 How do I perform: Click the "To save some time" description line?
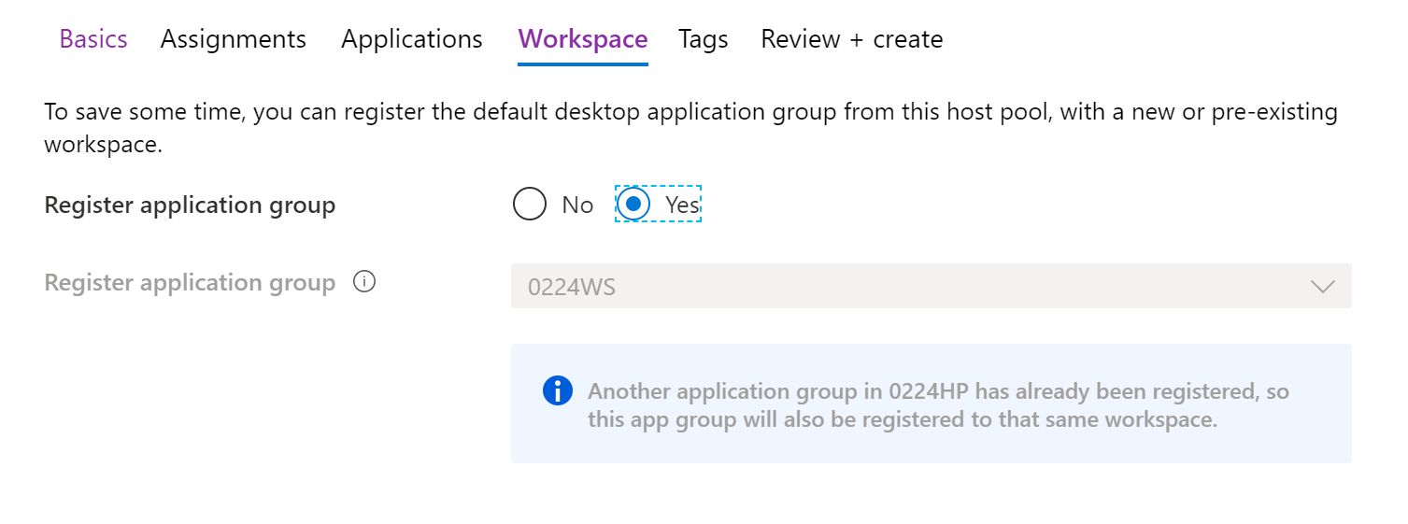coord(690,113)
